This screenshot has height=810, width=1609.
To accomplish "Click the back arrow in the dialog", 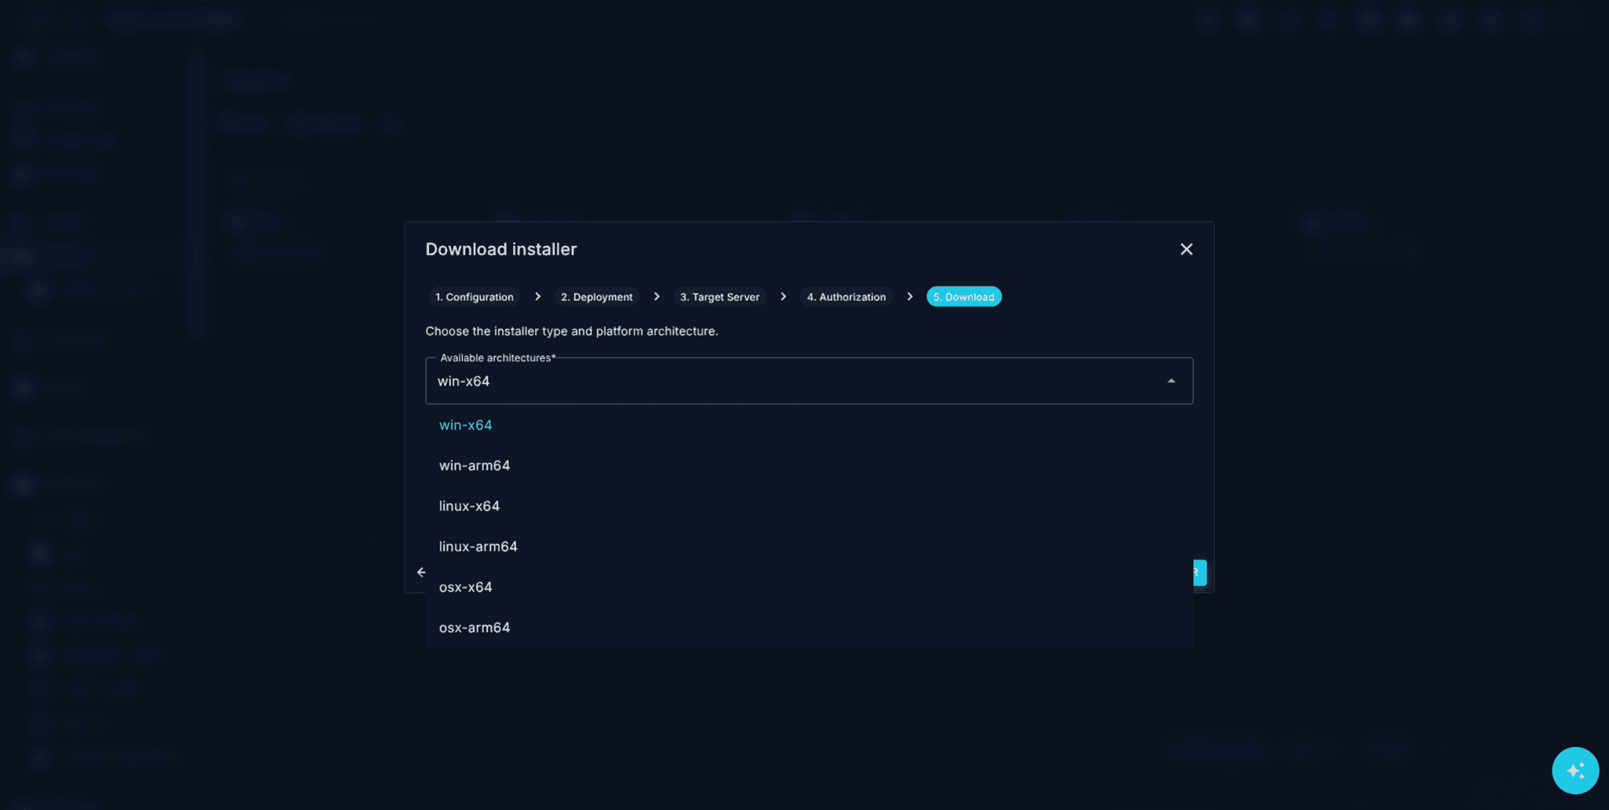I will 421,572.
